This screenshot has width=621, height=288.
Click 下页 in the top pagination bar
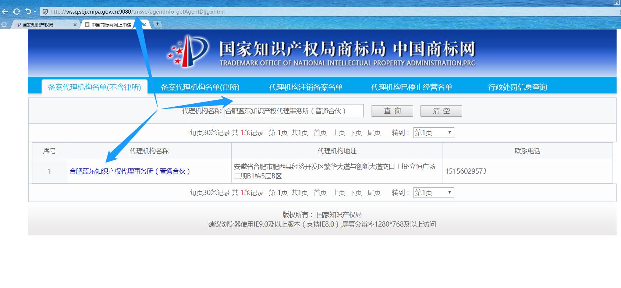coord(355,133)
